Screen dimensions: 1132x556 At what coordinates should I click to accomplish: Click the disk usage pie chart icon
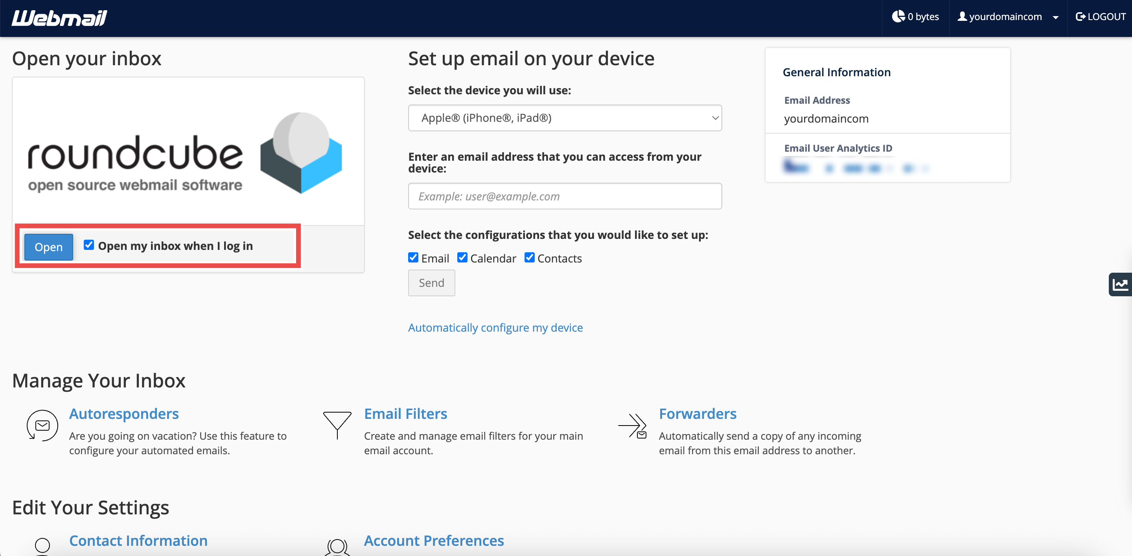[898, 17]
